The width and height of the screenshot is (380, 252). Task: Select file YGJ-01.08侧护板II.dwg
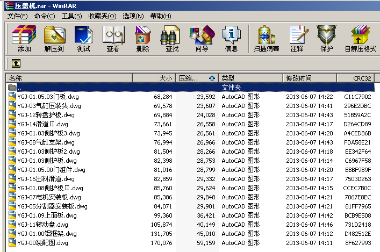pyautogui.click(x=50, y=188)
